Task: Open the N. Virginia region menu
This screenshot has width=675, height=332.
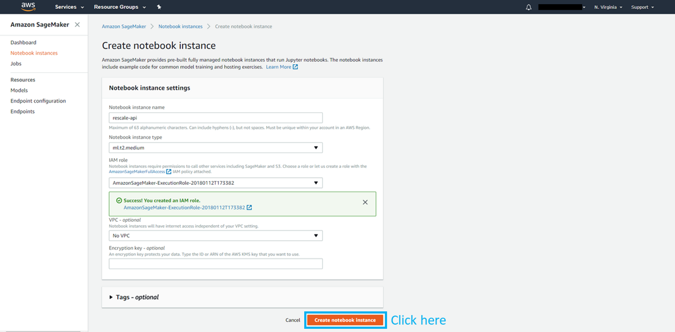Action: 608,7
